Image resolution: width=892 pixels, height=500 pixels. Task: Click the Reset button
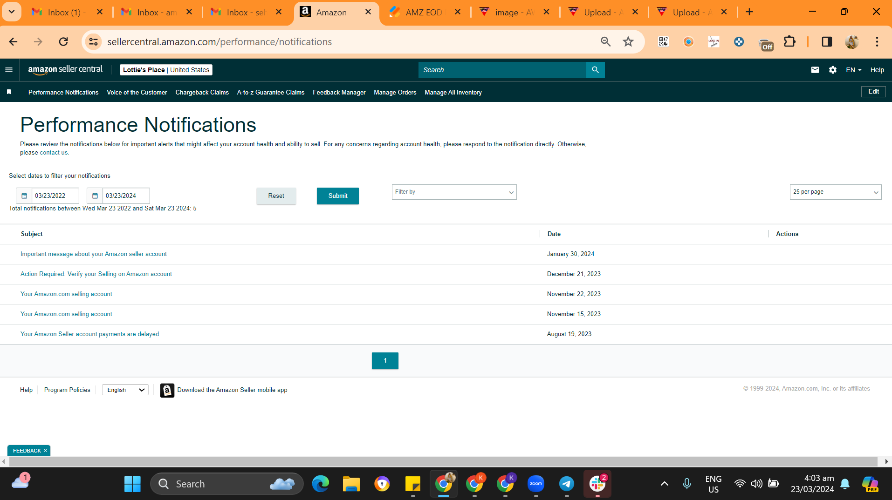[x=276, y=196]
